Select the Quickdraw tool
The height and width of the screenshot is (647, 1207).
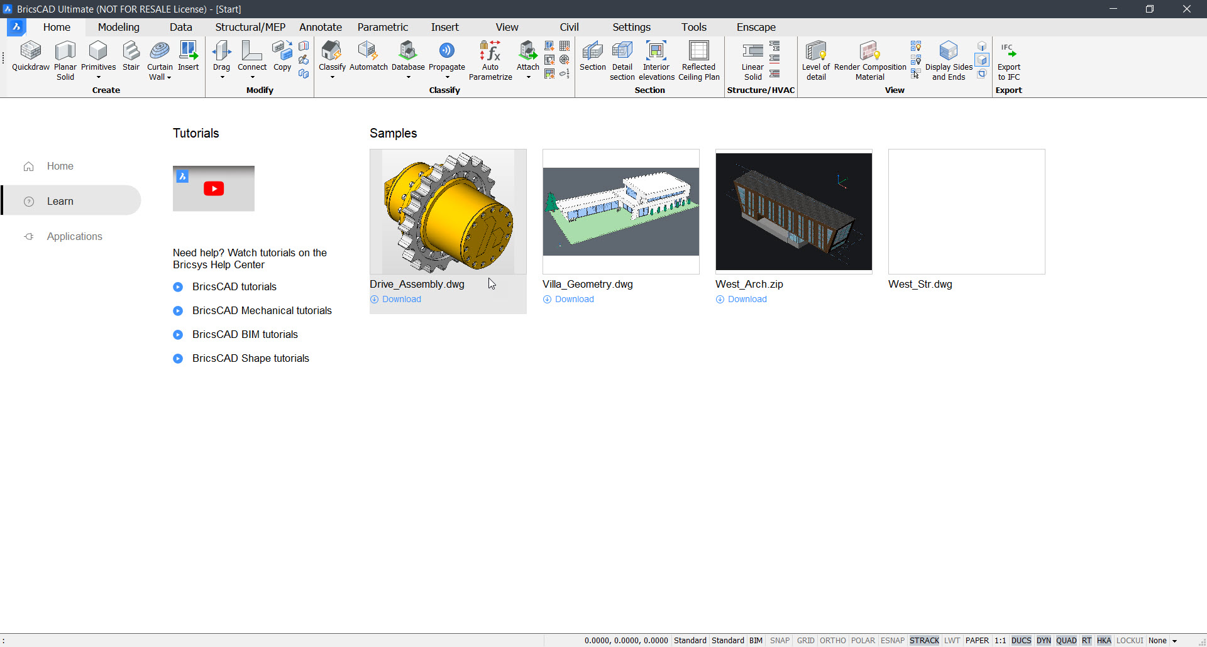click(x=30, y=57)
